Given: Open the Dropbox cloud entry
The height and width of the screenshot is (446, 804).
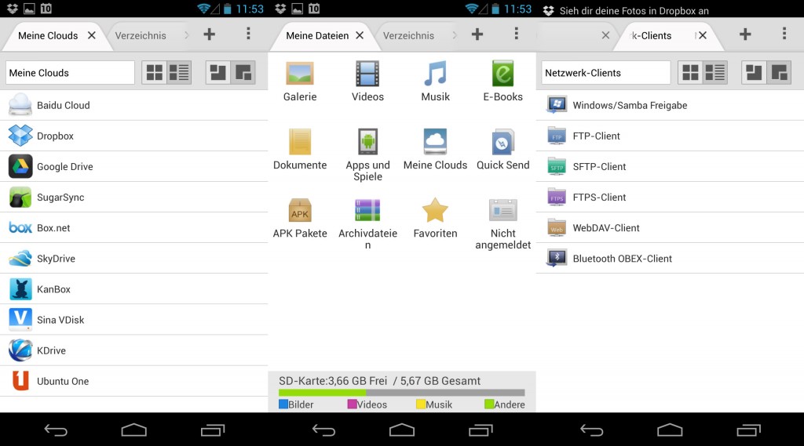Looking at the screenshot, I should 133,136.
